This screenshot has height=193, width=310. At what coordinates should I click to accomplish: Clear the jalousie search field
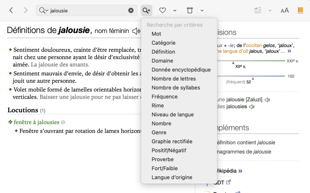(131, 10)
